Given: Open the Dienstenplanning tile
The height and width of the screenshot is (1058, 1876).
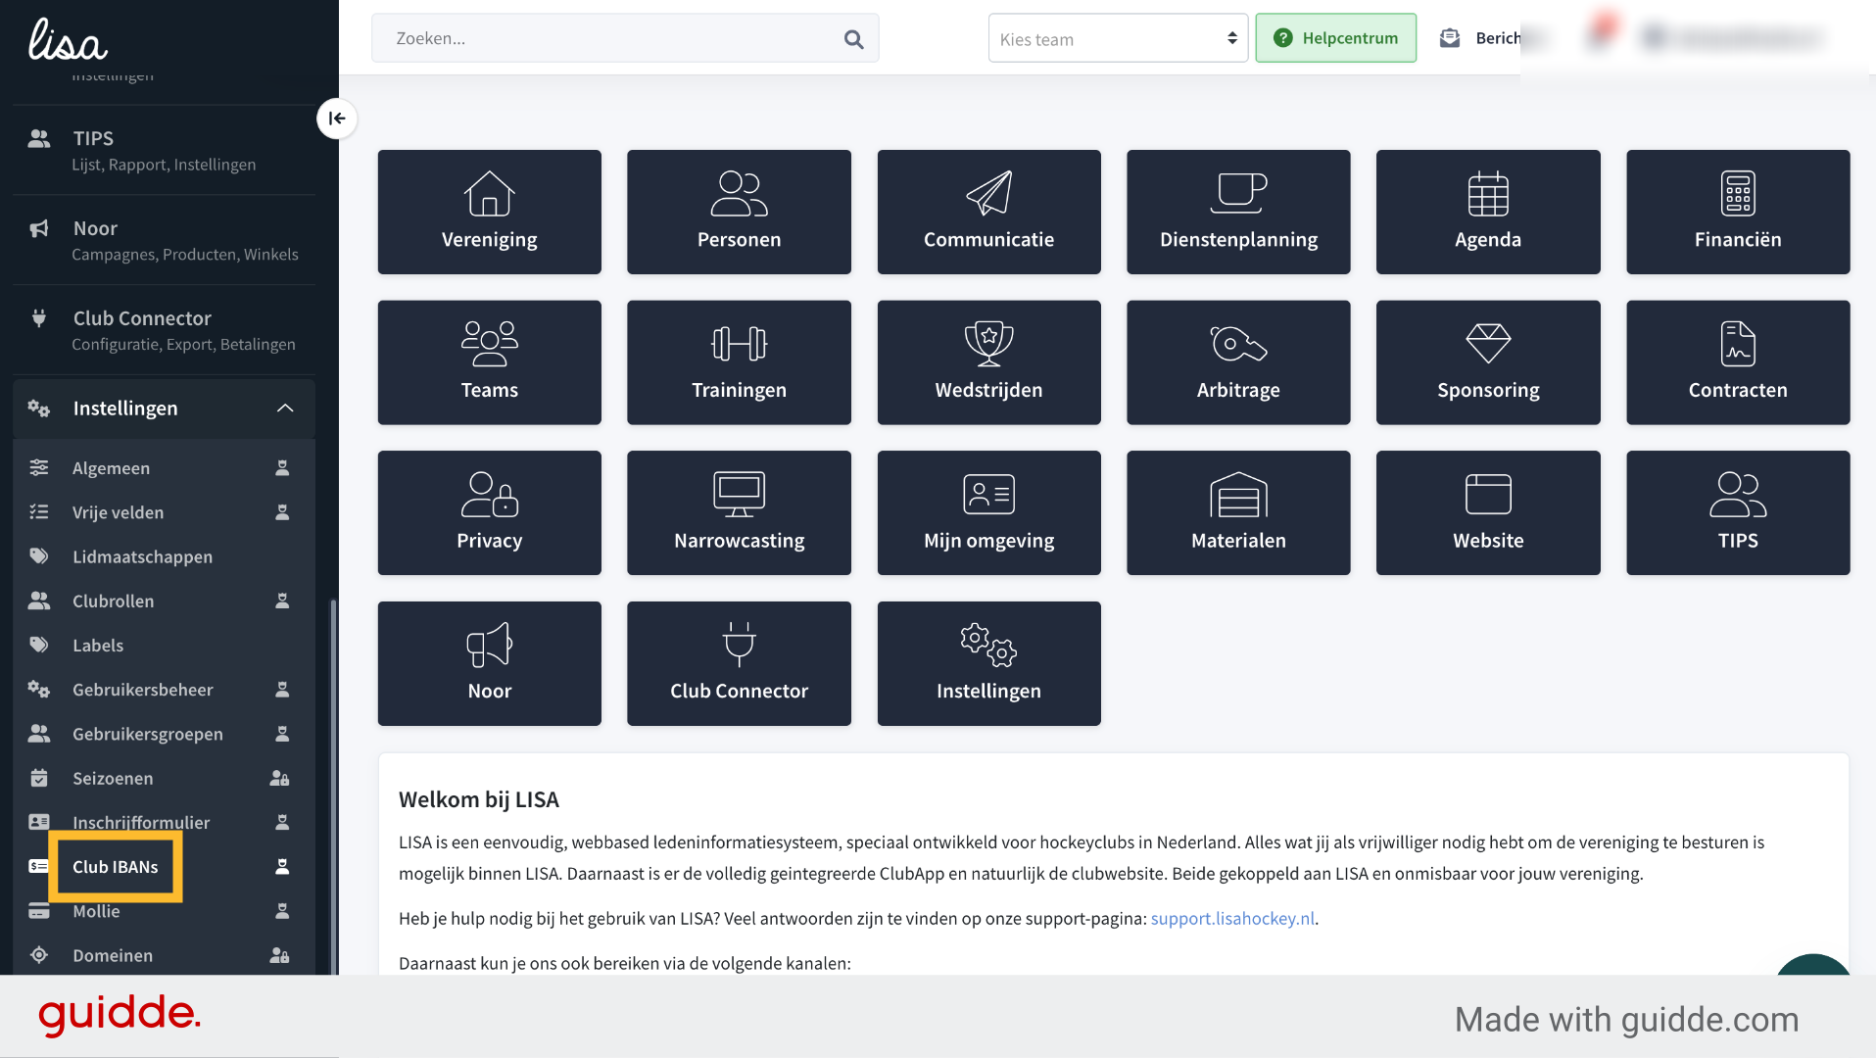Looking at the screenshot, I should click(x=1238, y=212).
